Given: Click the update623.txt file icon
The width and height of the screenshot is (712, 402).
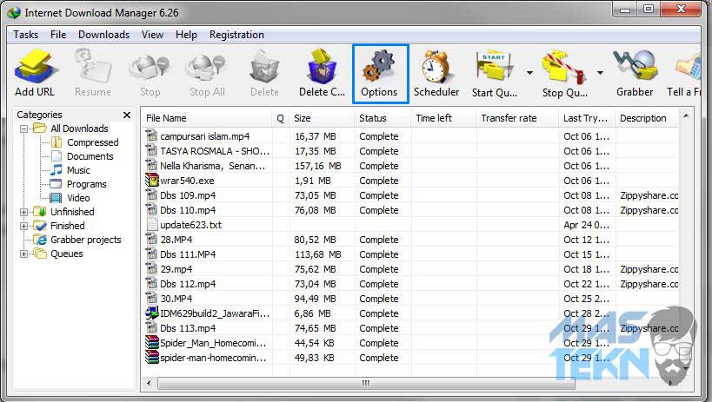Looking at the screenshot, I should pyautogui.click(x=151, y=225).
